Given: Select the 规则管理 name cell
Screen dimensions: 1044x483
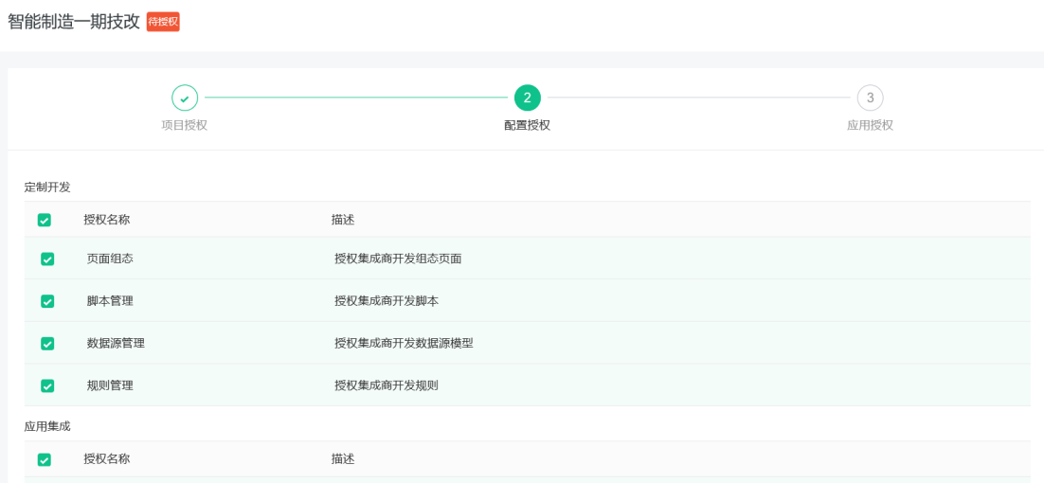Looking at the screenshot, I should 110,385.
